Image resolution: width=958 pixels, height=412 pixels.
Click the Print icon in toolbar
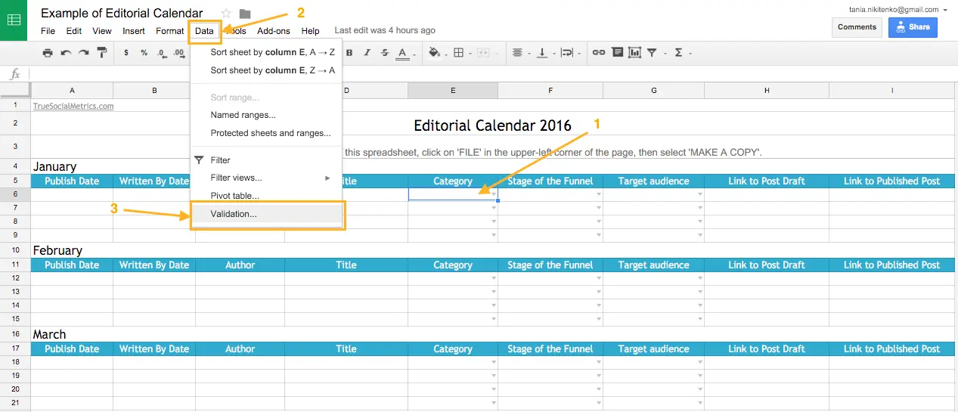click(x=48, y=53)
